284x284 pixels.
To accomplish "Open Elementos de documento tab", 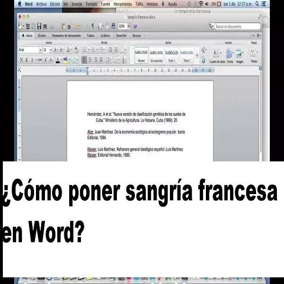I will (66, 35).
